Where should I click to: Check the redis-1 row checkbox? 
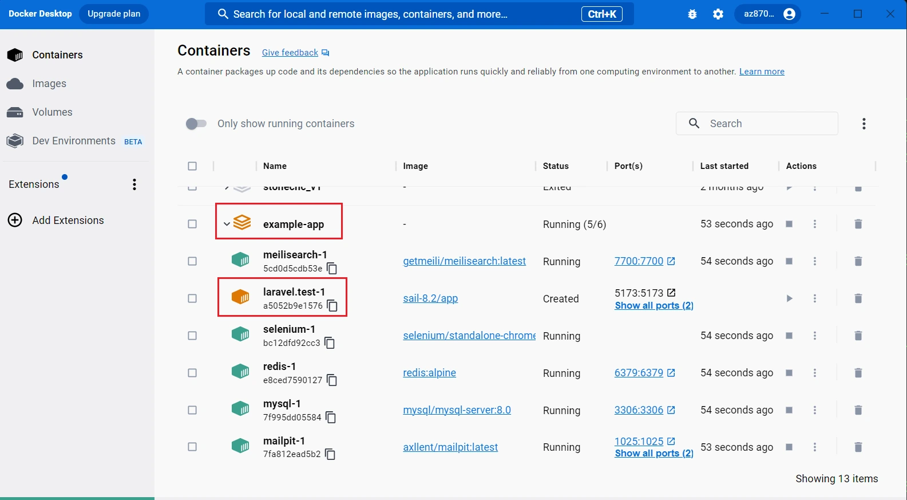(192, 373)
